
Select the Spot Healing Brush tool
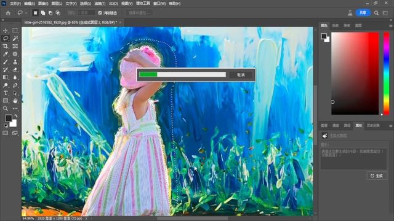(15, 54)
